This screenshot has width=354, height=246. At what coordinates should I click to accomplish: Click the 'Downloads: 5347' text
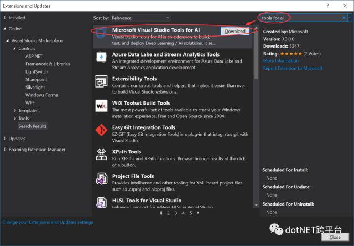pyautogui.click(x=281, y=46)
